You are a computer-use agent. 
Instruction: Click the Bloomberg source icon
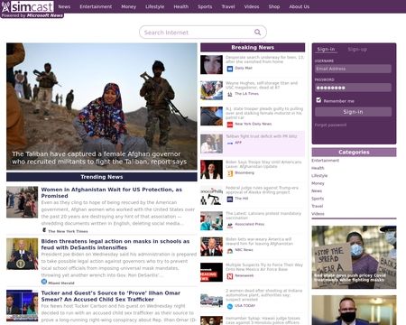tap(230, 173)
